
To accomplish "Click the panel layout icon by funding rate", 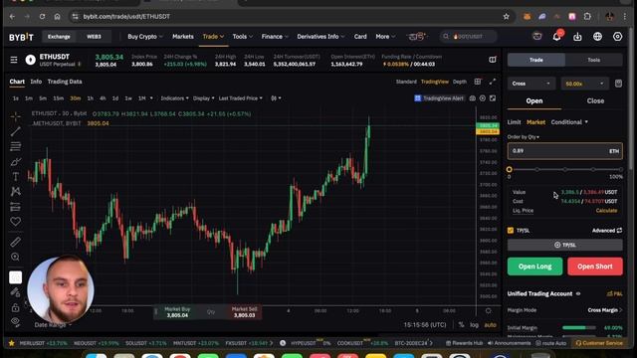I will pos(493,60).
